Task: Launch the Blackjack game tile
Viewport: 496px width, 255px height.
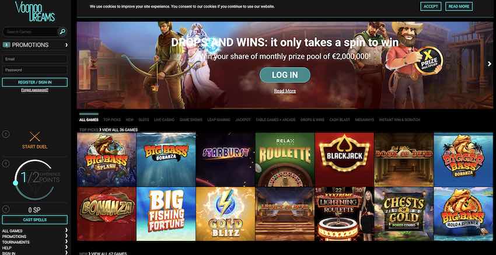Action: 344,159
